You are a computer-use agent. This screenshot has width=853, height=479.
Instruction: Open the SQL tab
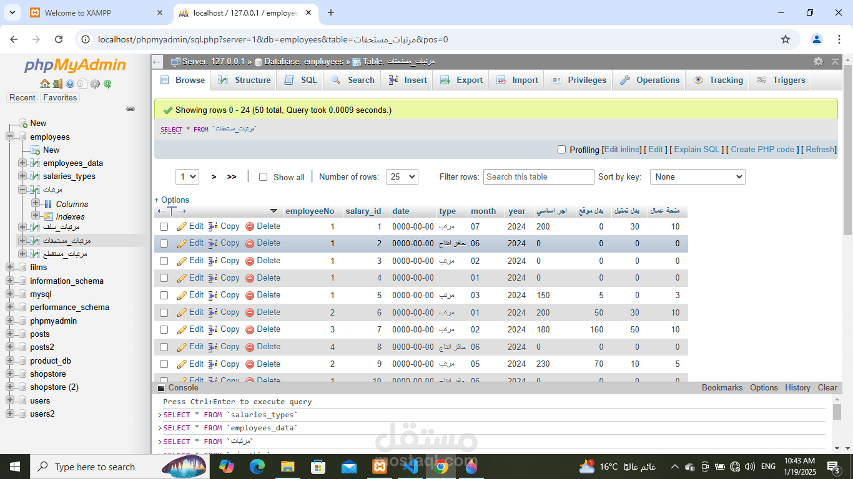301,80
